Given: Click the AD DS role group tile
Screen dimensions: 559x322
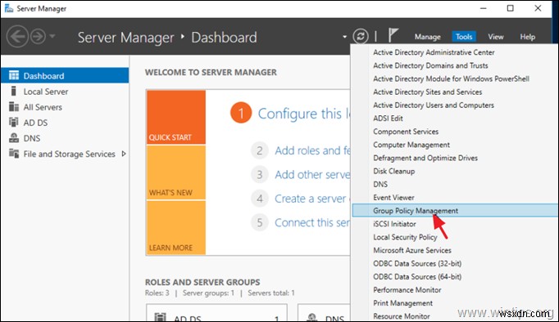Looking at the screenshot, I should pyautogui.click(x=216, y=312).
